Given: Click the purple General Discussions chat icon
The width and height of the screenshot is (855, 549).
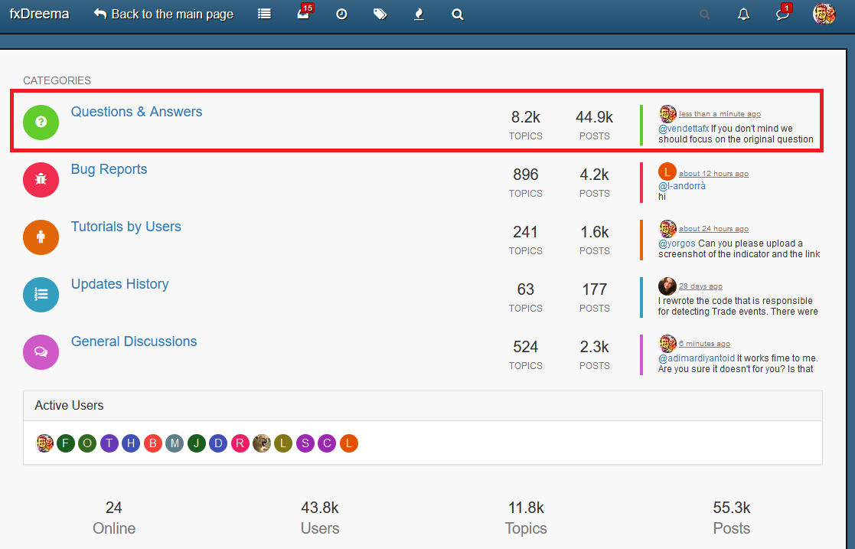Looking at the screenshot, I should (x=41, y=352).
